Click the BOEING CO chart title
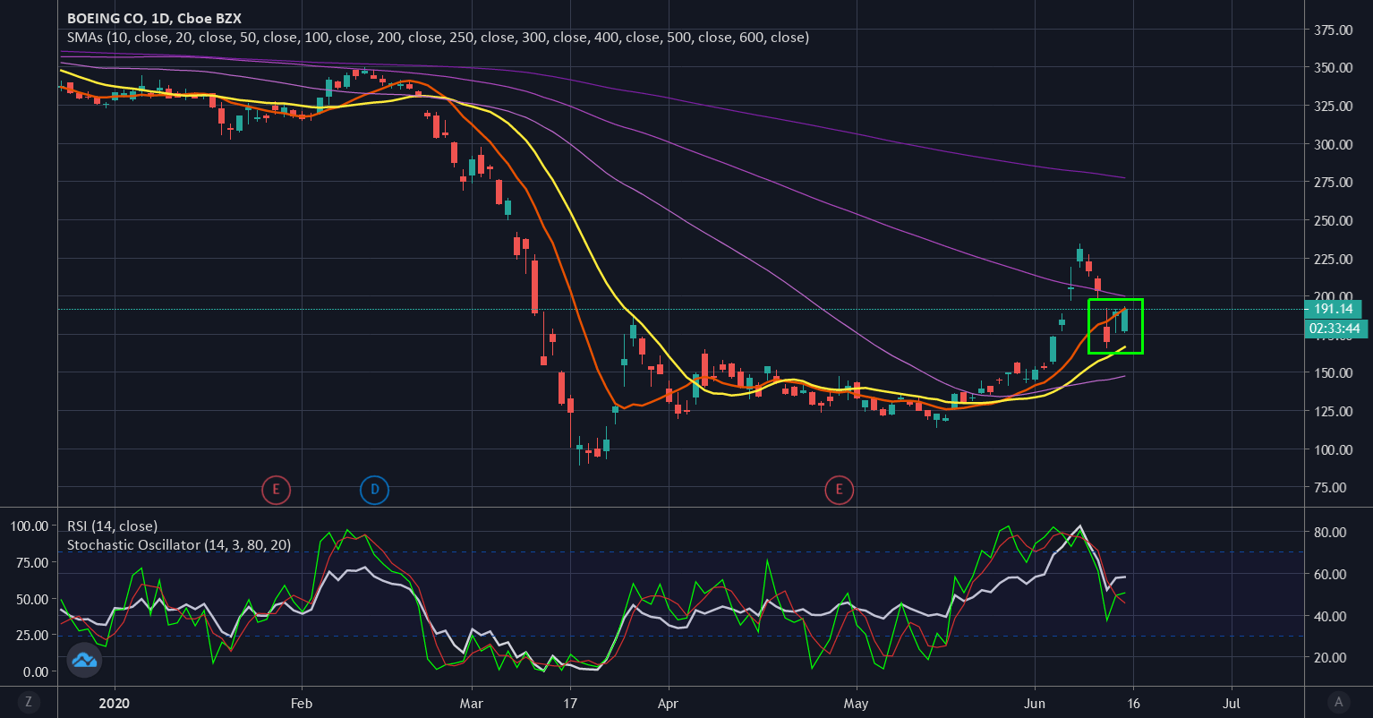The width and height of the screenshot is (1373, 718). (106, 17)
